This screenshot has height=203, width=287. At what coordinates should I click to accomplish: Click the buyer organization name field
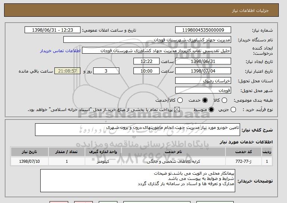click(147, 40)
